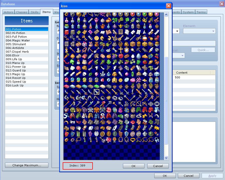Viewport: 225px width, 180px height.
Task: Choose the golden cross icon
Action: (x=121, y=50)
